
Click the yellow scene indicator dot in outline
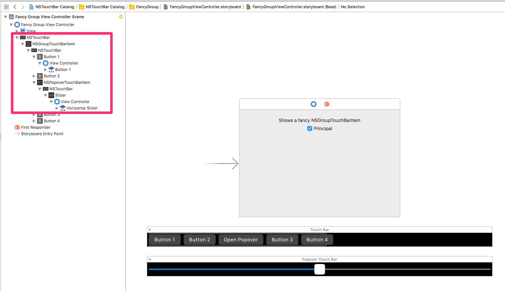pyautogui.click(x=121, y=17)
